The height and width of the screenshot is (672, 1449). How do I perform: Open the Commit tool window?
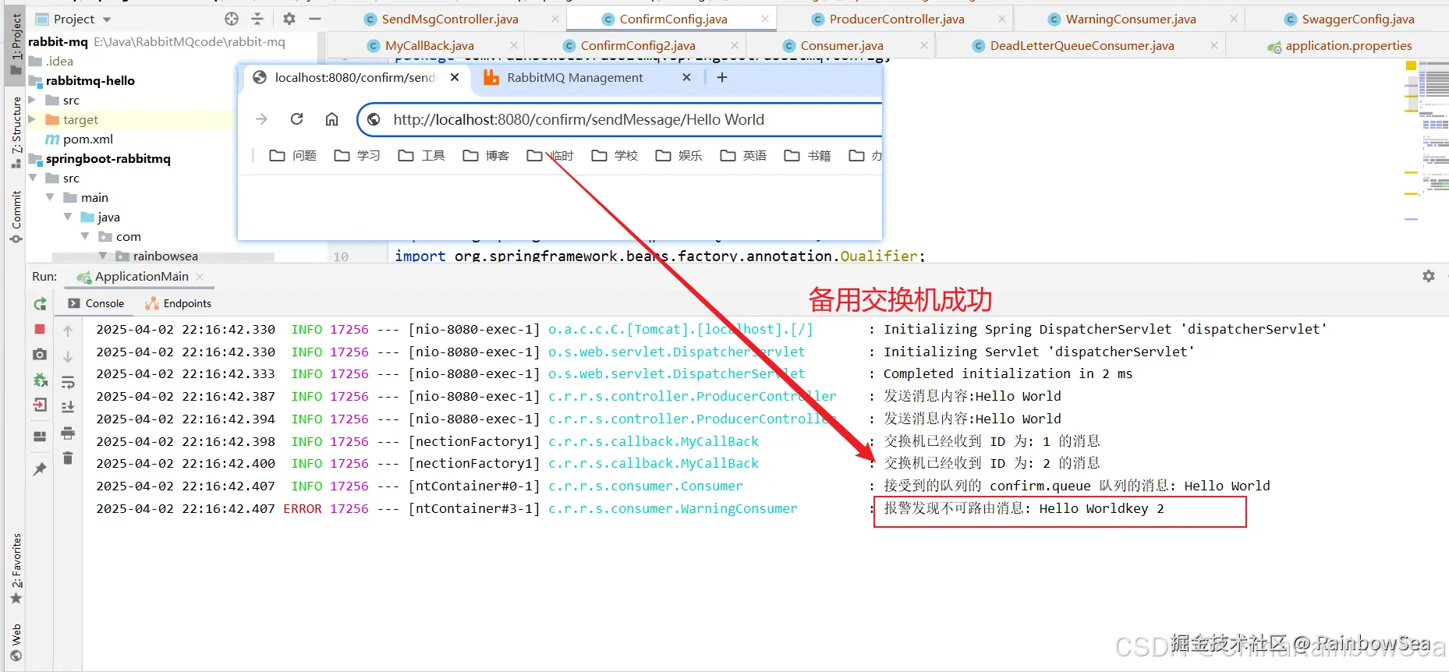16,216
